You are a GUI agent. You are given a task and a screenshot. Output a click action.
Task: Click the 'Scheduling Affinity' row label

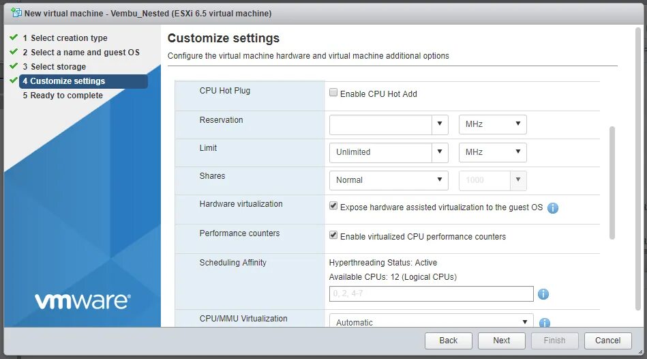coord(232,263)
